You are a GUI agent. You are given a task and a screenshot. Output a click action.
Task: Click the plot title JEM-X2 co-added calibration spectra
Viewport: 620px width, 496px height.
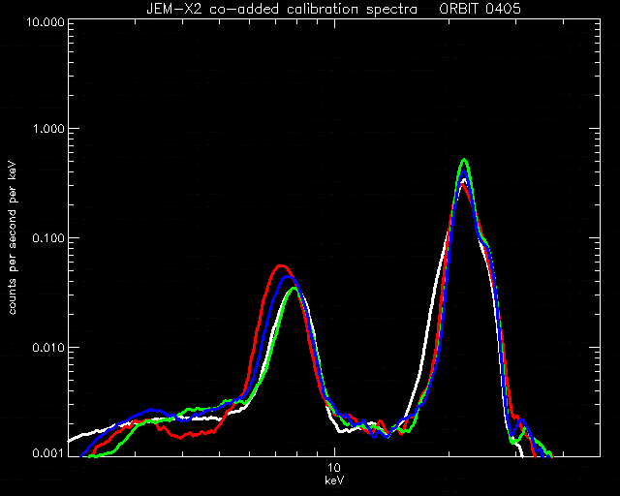pyautogui.click(x=282, y=9)
